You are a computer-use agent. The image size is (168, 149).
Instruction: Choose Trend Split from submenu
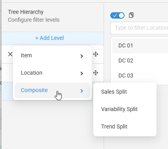125,126
